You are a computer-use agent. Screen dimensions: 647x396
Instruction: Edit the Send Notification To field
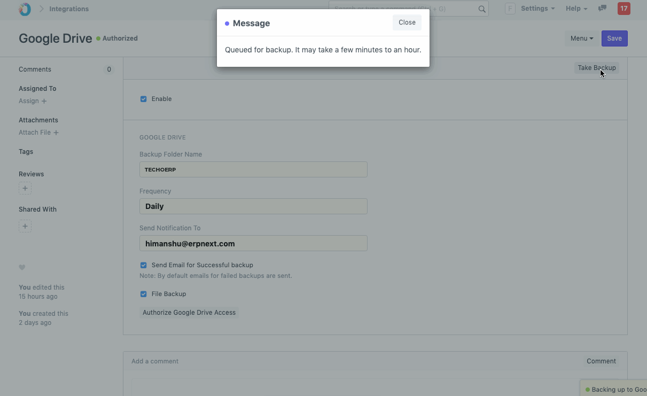[253, 243]
